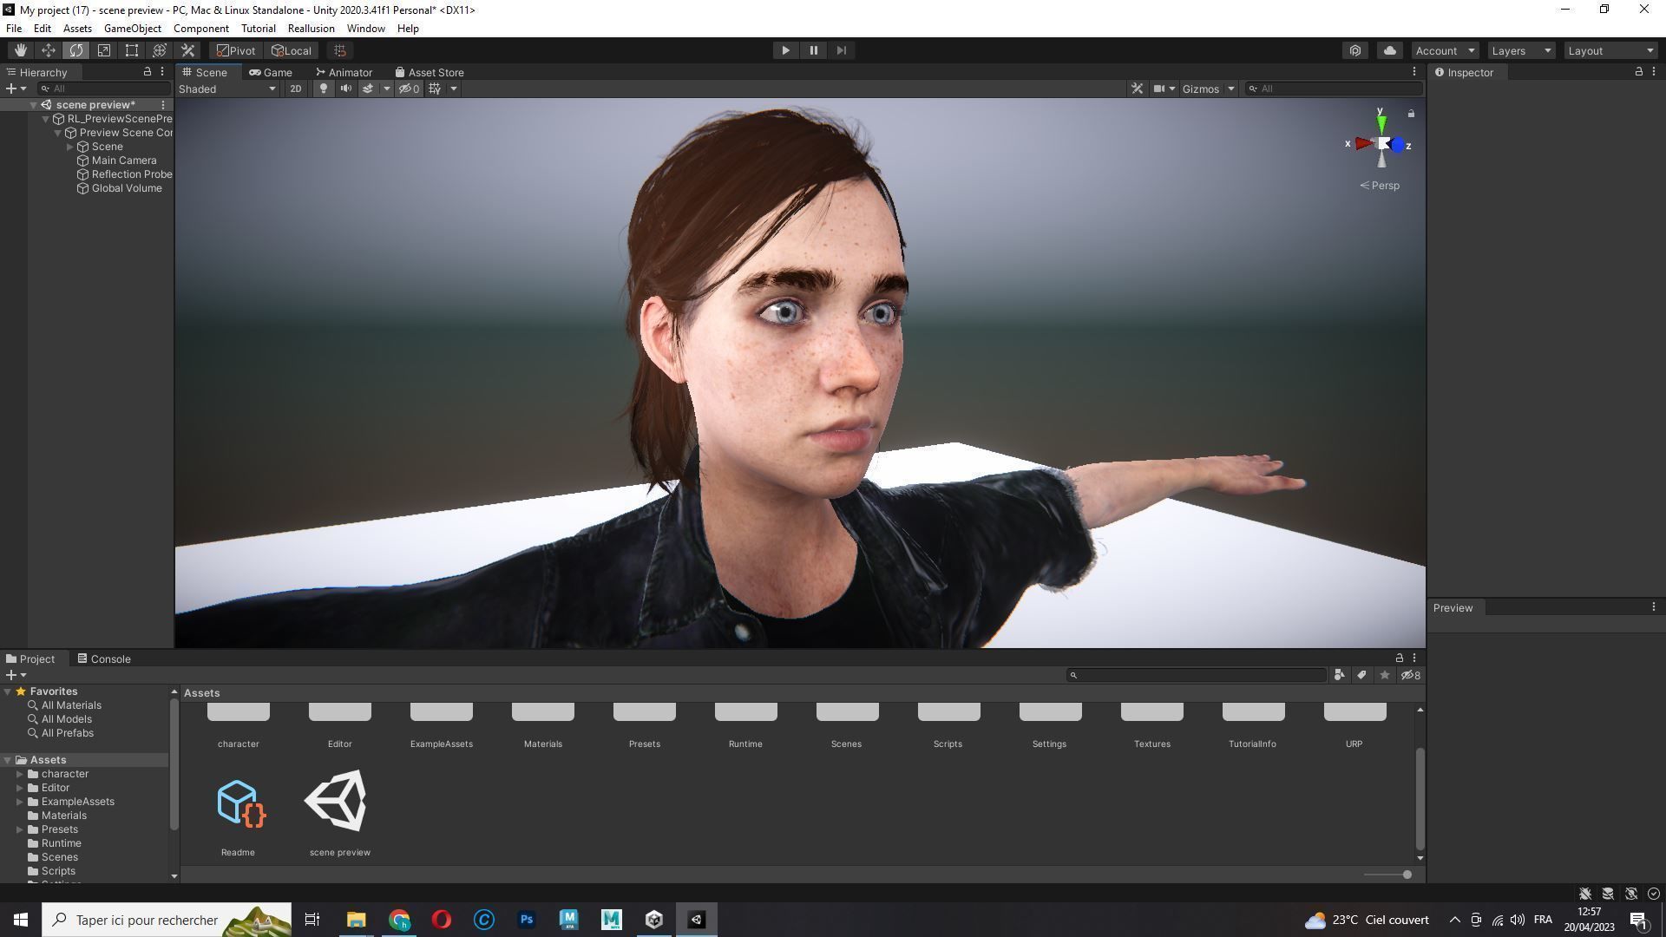The image size is (1666, 937).
Task: Open Layout dropdown
Action: pyautogui.click(x=1610, y=50)
